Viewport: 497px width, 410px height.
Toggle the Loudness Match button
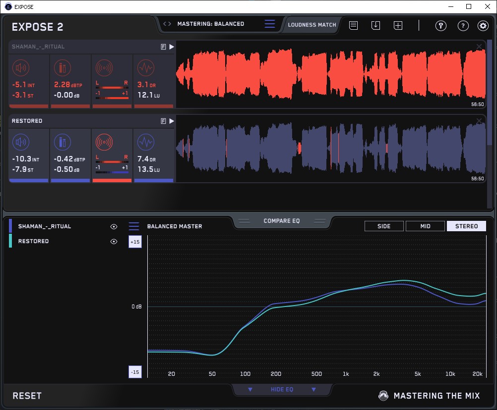(312, 24)
